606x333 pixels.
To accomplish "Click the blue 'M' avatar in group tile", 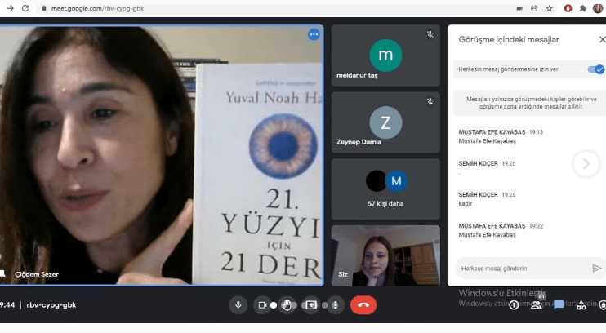I will tap(396, 181).
